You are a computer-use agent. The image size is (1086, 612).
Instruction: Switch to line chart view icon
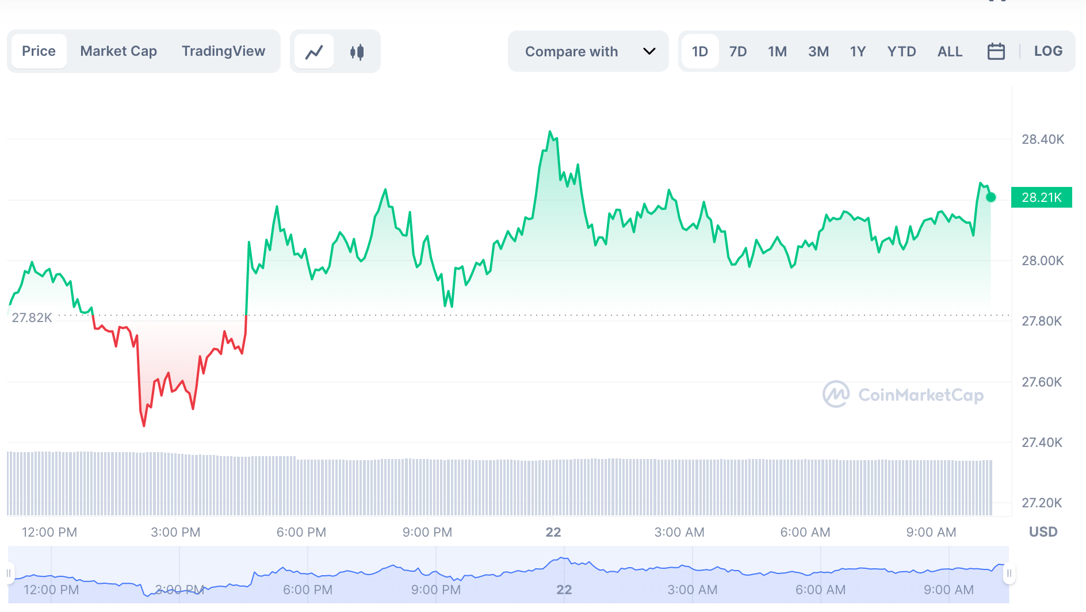coord(314,52)
